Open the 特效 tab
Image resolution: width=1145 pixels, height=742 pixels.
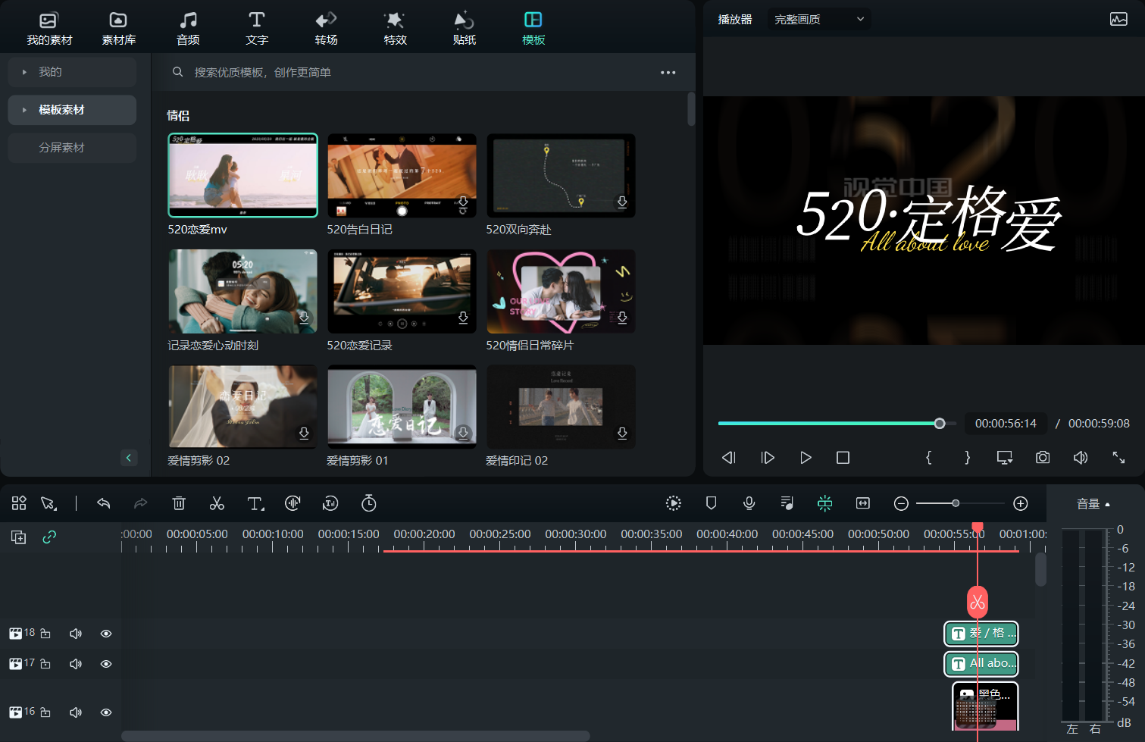(x=395, y=28)
